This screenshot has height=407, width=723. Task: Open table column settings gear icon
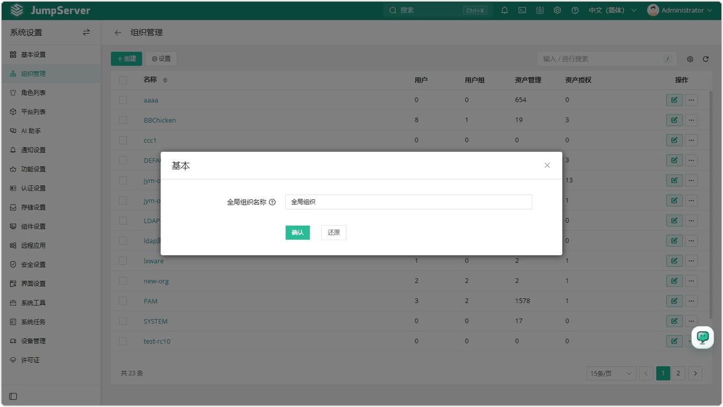click(x=690, y=59)
